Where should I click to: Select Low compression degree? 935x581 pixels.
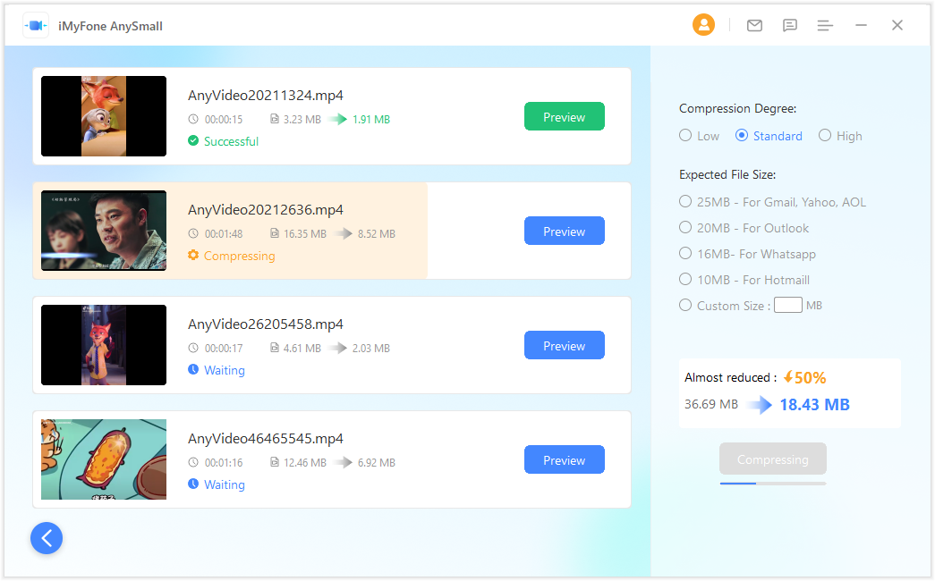685,135
